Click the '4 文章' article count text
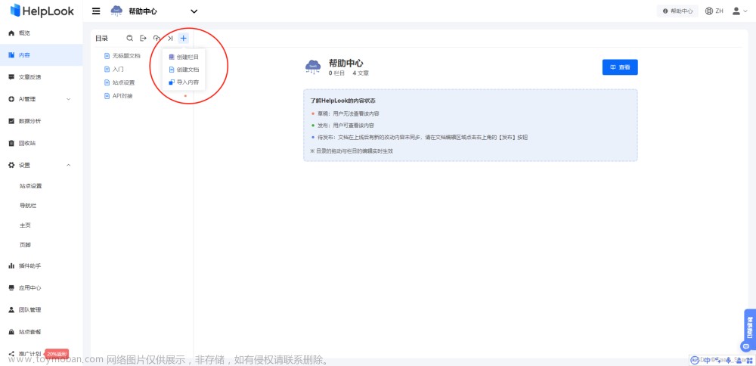Screen dimensions: 756x366 pyautogui.click(x=361, y=73)
